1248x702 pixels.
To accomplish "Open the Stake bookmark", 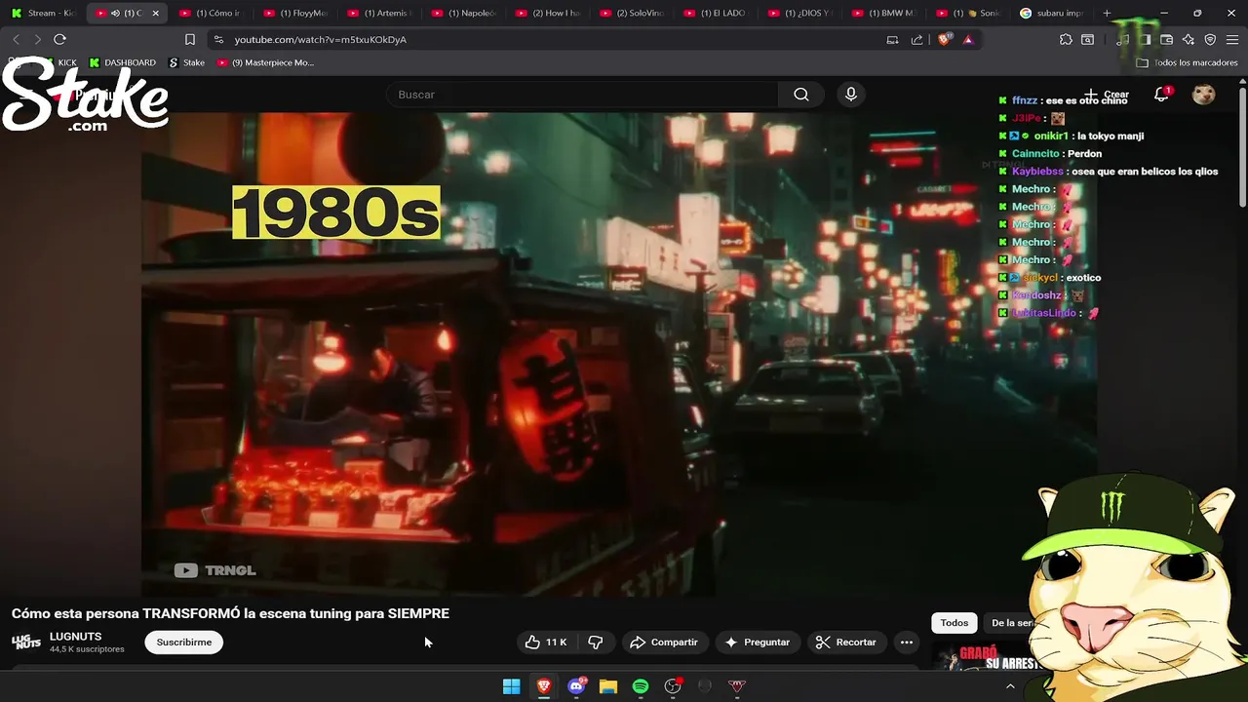I will (x=187, y=62).
